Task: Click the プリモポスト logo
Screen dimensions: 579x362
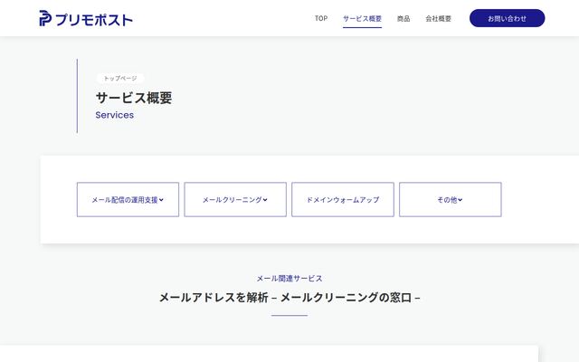Action: [x=86, y=18]
